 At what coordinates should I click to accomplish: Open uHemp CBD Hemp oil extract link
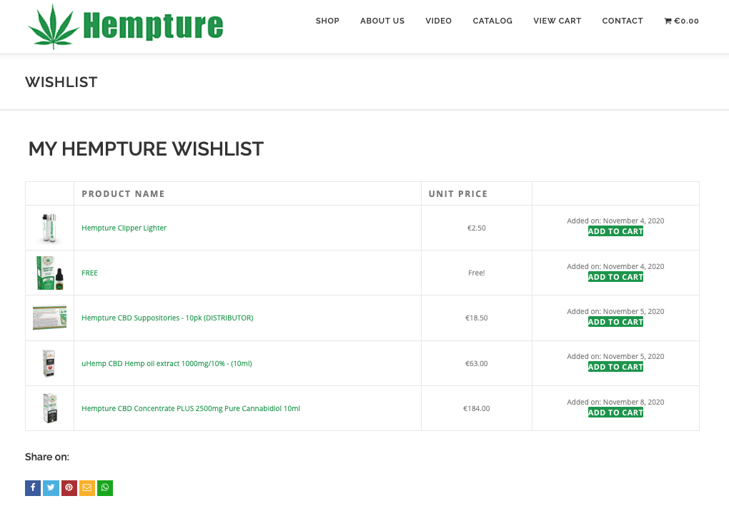(167, 363)
